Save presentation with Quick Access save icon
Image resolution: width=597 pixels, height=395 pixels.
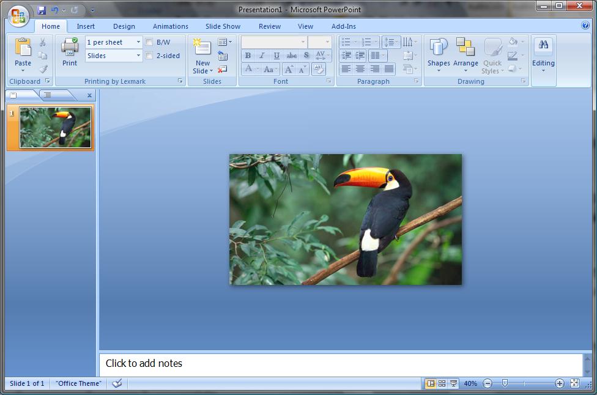[x=42, y=10]
